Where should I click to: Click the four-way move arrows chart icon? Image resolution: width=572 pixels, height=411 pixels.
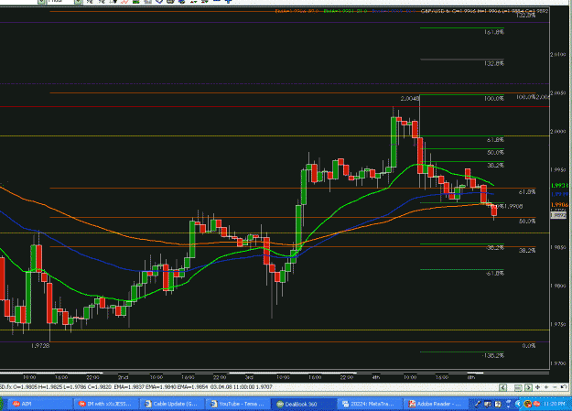point(538,387)
